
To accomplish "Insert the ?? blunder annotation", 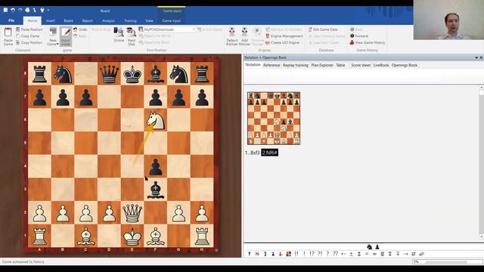I will 336,254.
